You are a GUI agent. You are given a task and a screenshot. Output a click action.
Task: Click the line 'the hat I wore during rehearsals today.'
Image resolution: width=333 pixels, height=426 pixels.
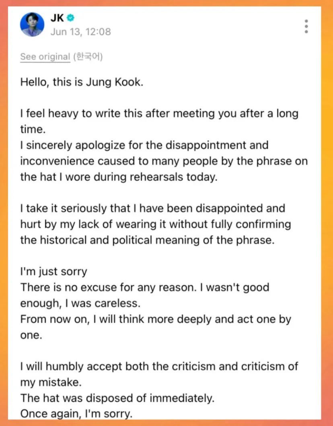pyautogui.click(x=119, y=177)
